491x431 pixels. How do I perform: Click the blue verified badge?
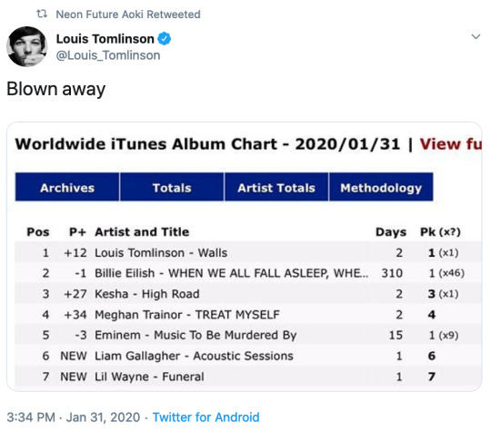pos(164,39)
